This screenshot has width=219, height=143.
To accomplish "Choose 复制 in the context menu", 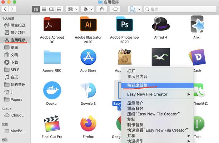I will pyautogui.click(x=157, y=119).
